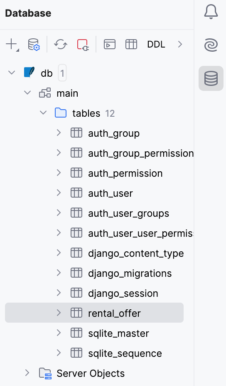Image resolution: width=226 pixels, height=386 pixels.
Task: Show more toolbar actions chevron
Action: [180, 45]
